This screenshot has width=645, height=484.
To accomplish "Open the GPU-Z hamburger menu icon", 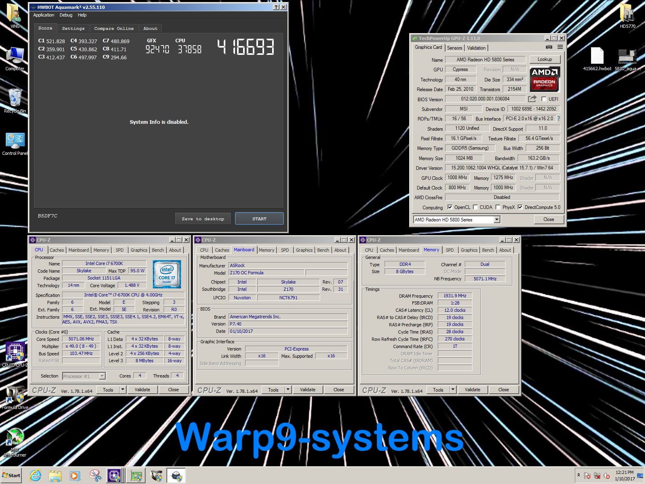I will click(x=560, y=47).
